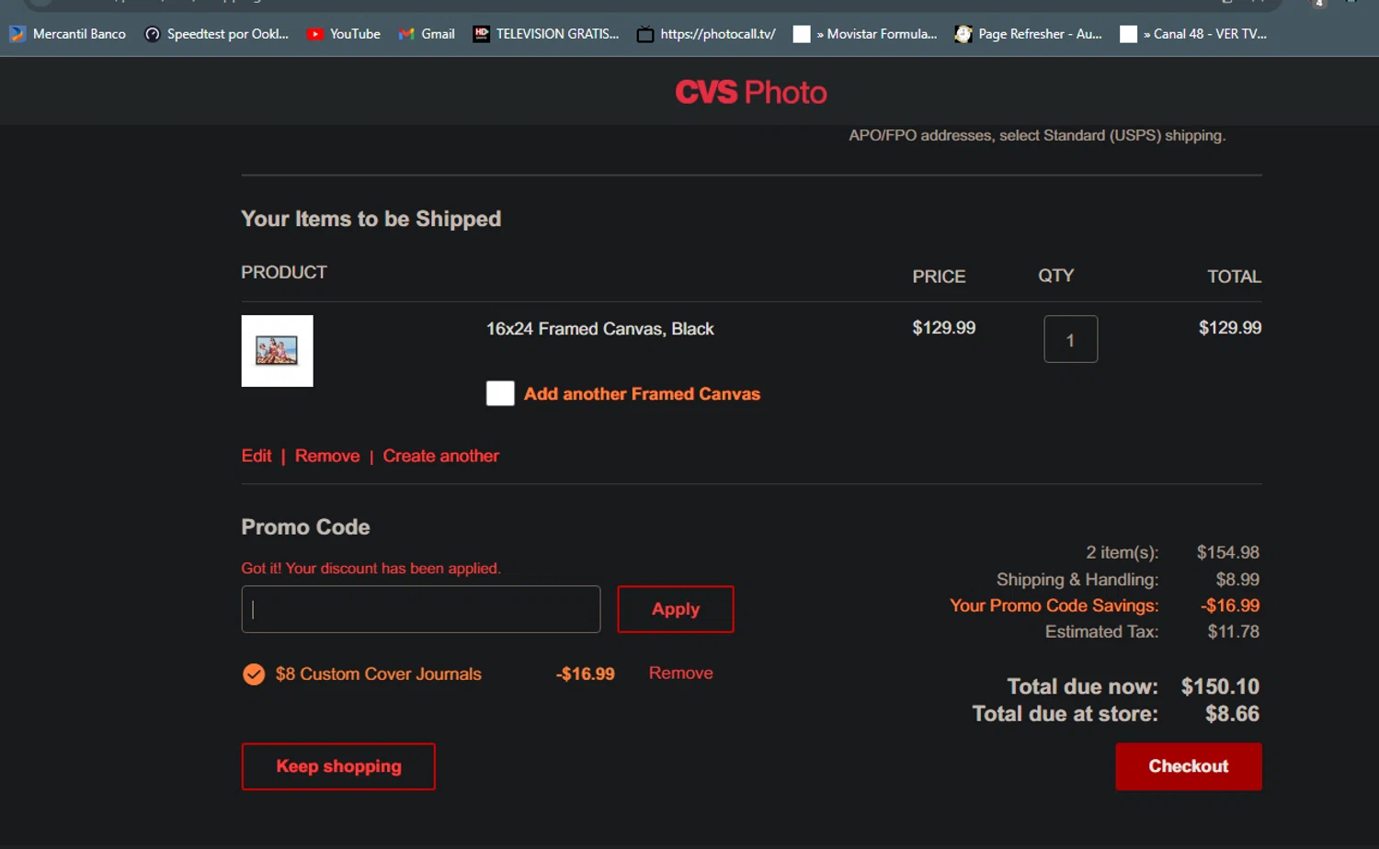Click the $8 Custom Cover Journals text

(x=379, y=674)
